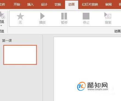Open the 审阅 ribbon tab

108,4
